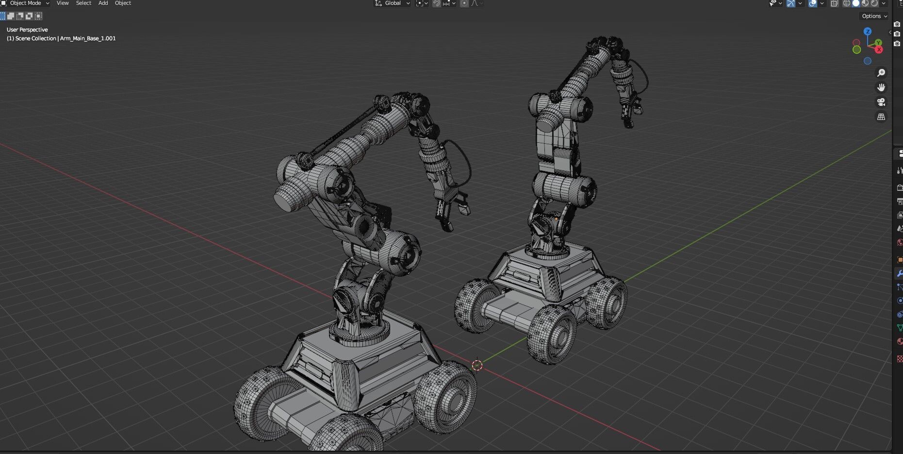This screenshot has width=903, height=454.
Task: Open the overlays settings dropdown arrow
Action: [822, 3]
